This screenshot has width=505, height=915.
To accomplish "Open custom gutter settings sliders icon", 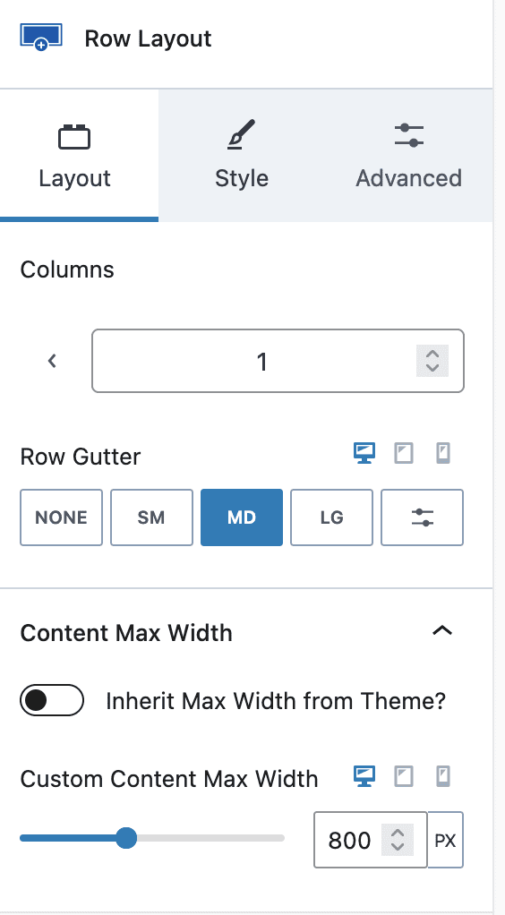I will tap(422, 517).
